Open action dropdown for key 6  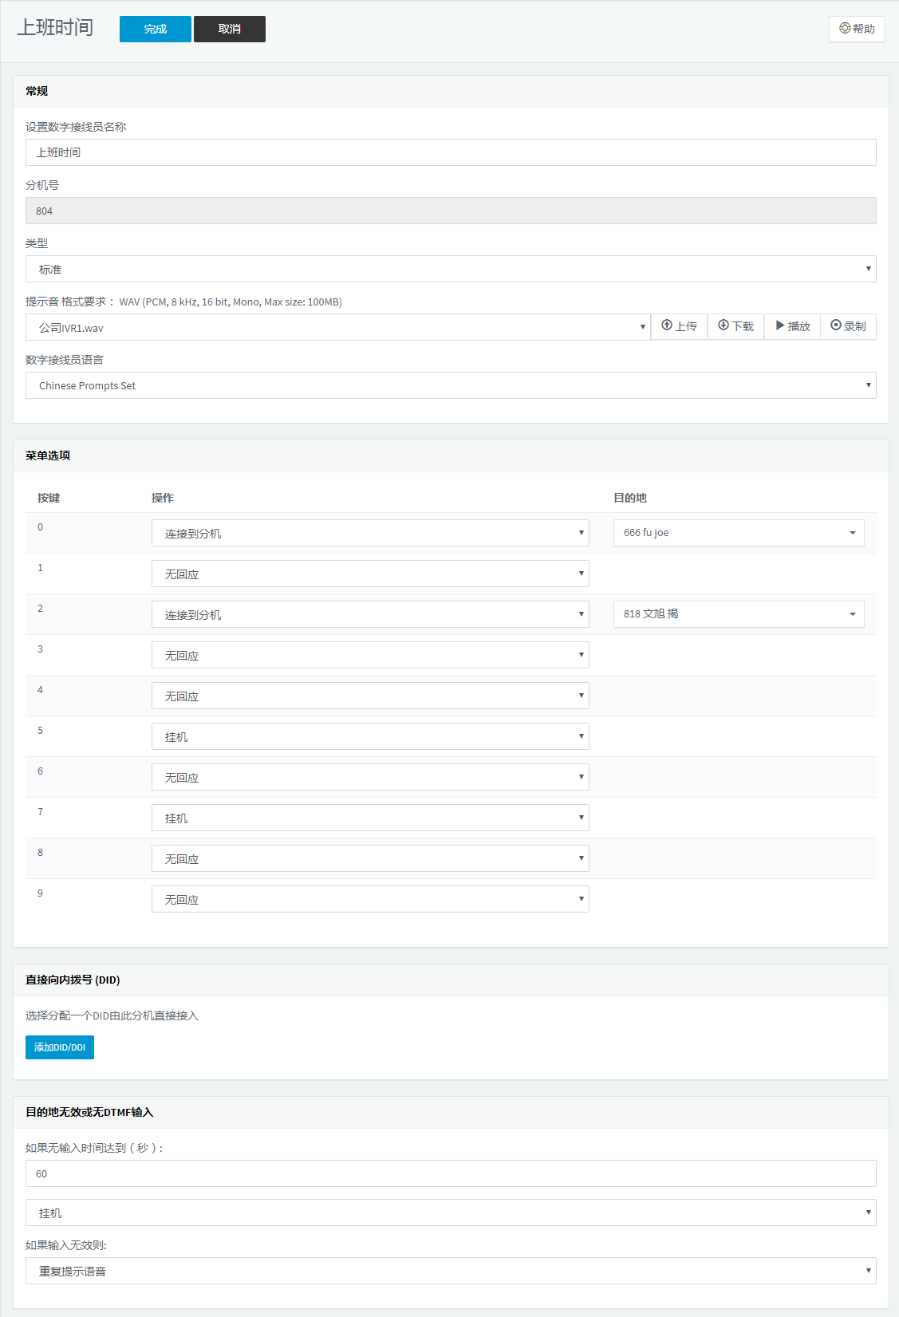pyautogui.click(x=370, y=777)
